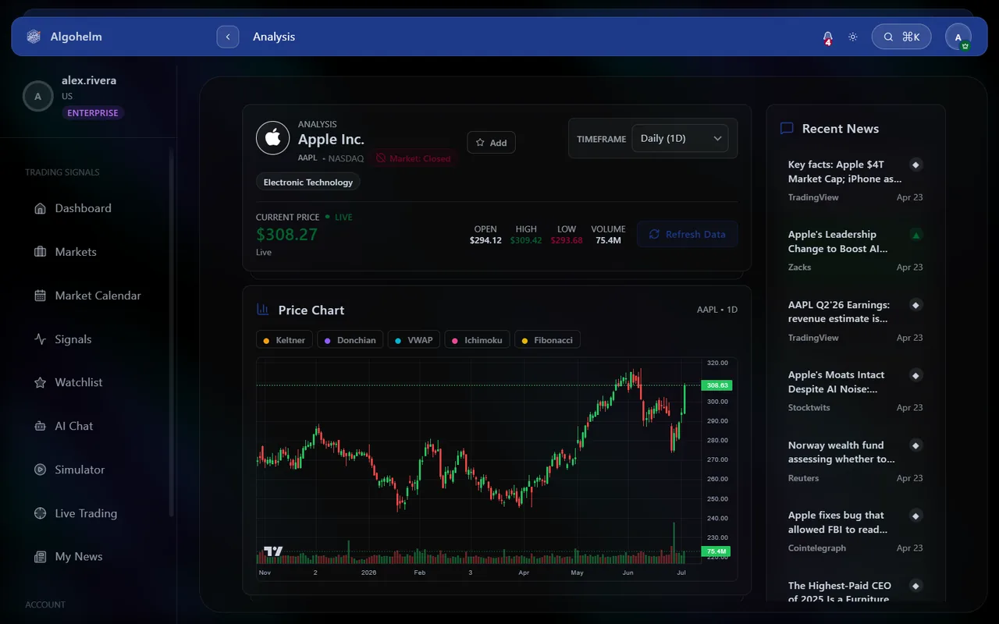Click the AI Chat robot icon
Screen dimensions: 999x624
[x=41, y=426]
